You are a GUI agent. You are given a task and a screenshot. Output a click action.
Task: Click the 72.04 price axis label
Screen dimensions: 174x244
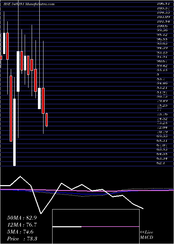click(163, 128)
